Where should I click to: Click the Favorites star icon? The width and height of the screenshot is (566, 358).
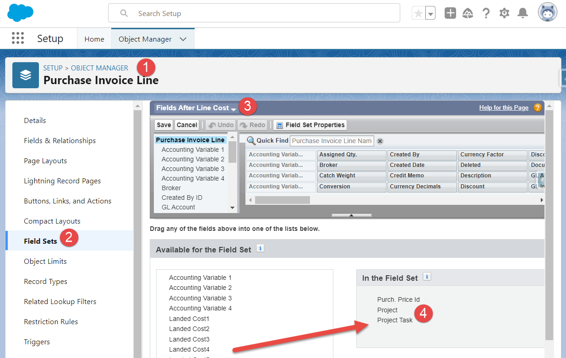pos(419,13)
